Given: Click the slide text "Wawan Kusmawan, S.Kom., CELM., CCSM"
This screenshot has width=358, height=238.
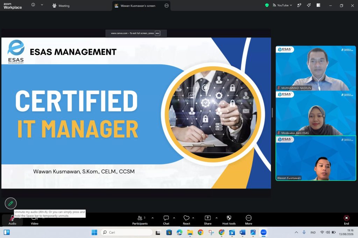Looking at the screenshot, I should click(84, 171).
